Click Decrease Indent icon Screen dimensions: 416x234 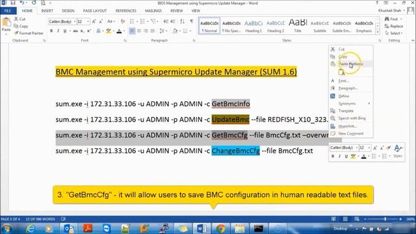(x=166, y=21)
